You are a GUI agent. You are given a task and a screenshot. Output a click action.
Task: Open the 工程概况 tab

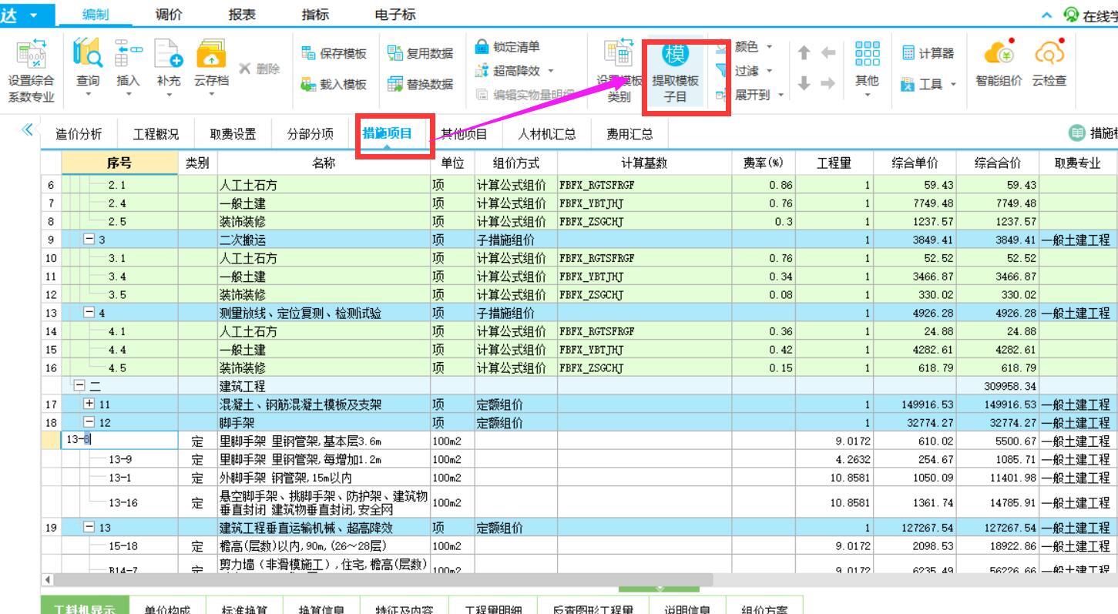click(x=156, y=134)
